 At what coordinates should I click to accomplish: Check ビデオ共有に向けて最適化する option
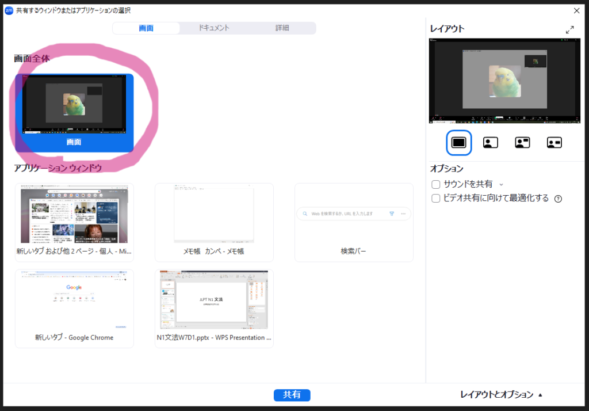point(436,198)
